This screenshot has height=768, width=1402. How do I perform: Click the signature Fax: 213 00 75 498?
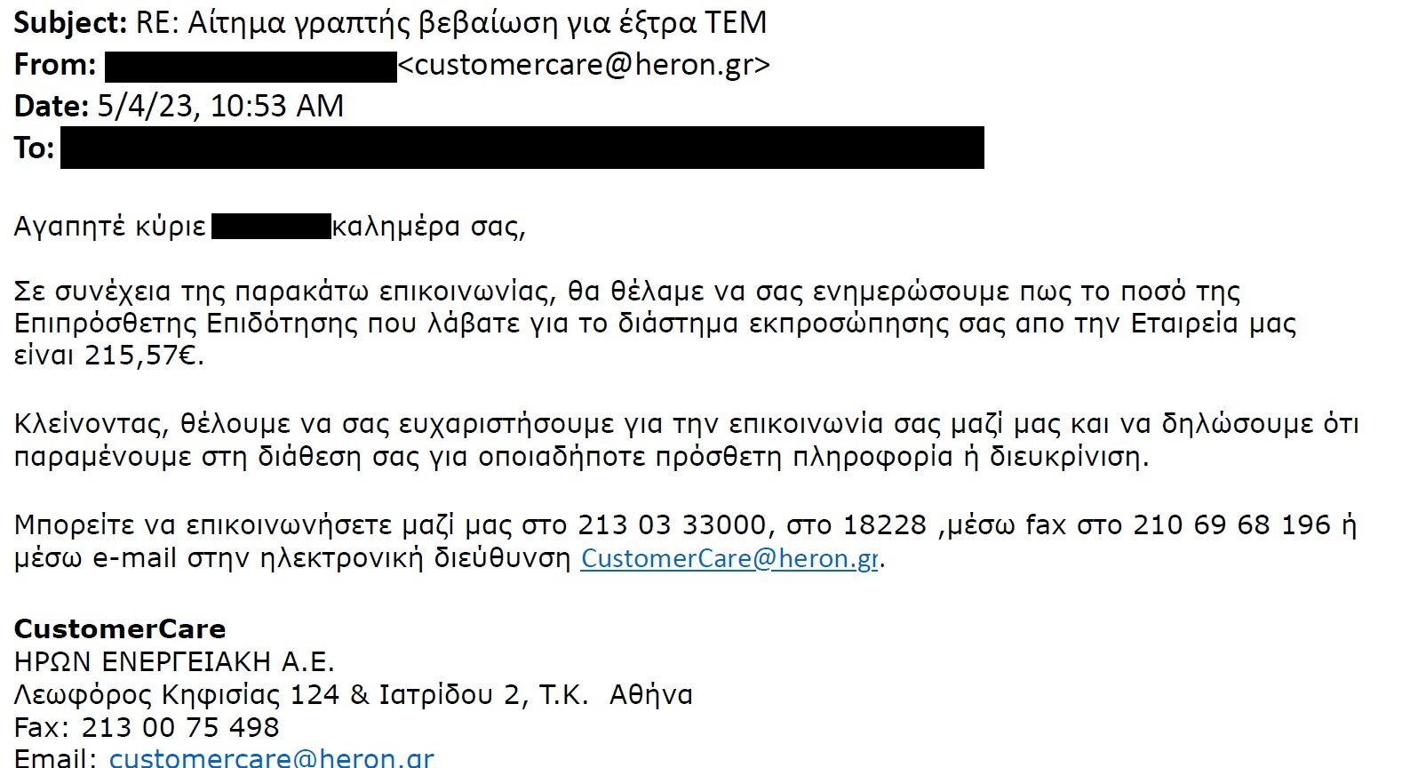(147, 727)
